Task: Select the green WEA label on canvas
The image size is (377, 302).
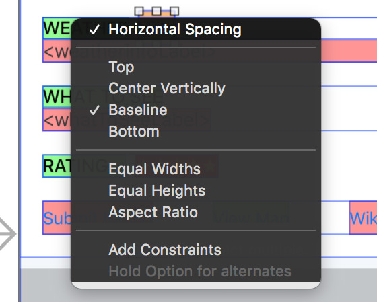Action: (57, 28)
